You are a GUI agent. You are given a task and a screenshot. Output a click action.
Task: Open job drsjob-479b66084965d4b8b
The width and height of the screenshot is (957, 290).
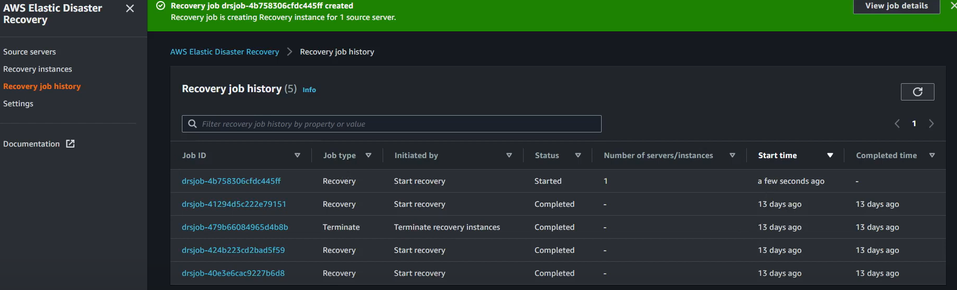[235, 227]
